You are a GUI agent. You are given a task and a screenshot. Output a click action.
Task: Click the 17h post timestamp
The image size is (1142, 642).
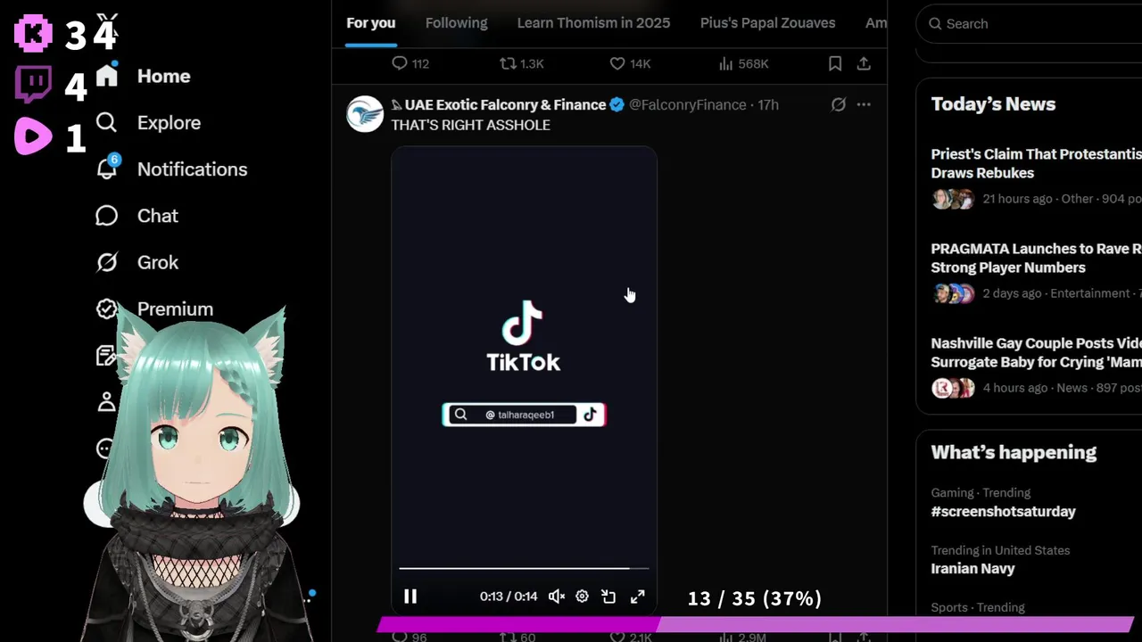click(768, 104)
